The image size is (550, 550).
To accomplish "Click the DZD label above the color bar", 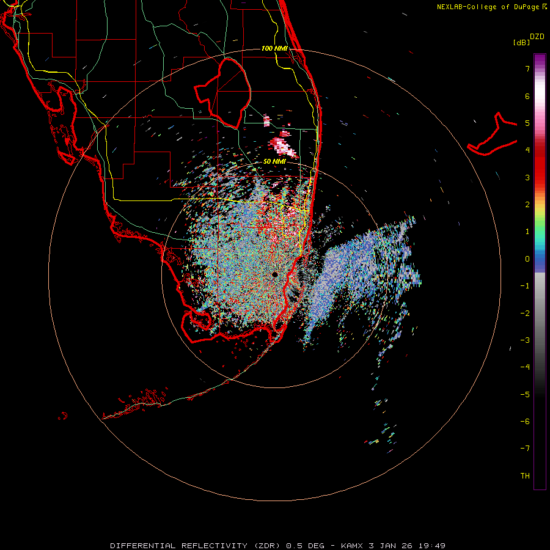I will point(537,37).
